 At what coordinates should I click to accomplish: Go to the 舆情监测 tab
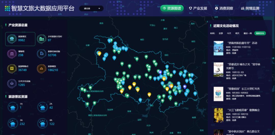coord(250,8)
